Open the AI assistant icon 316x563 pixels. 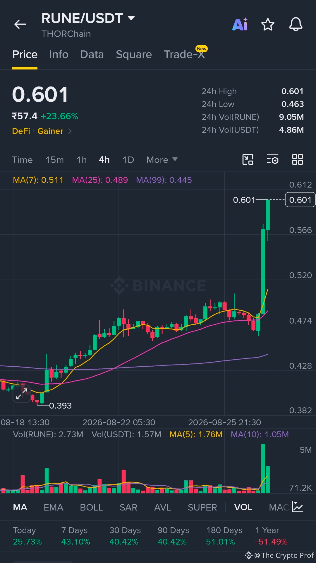[240, 24]
